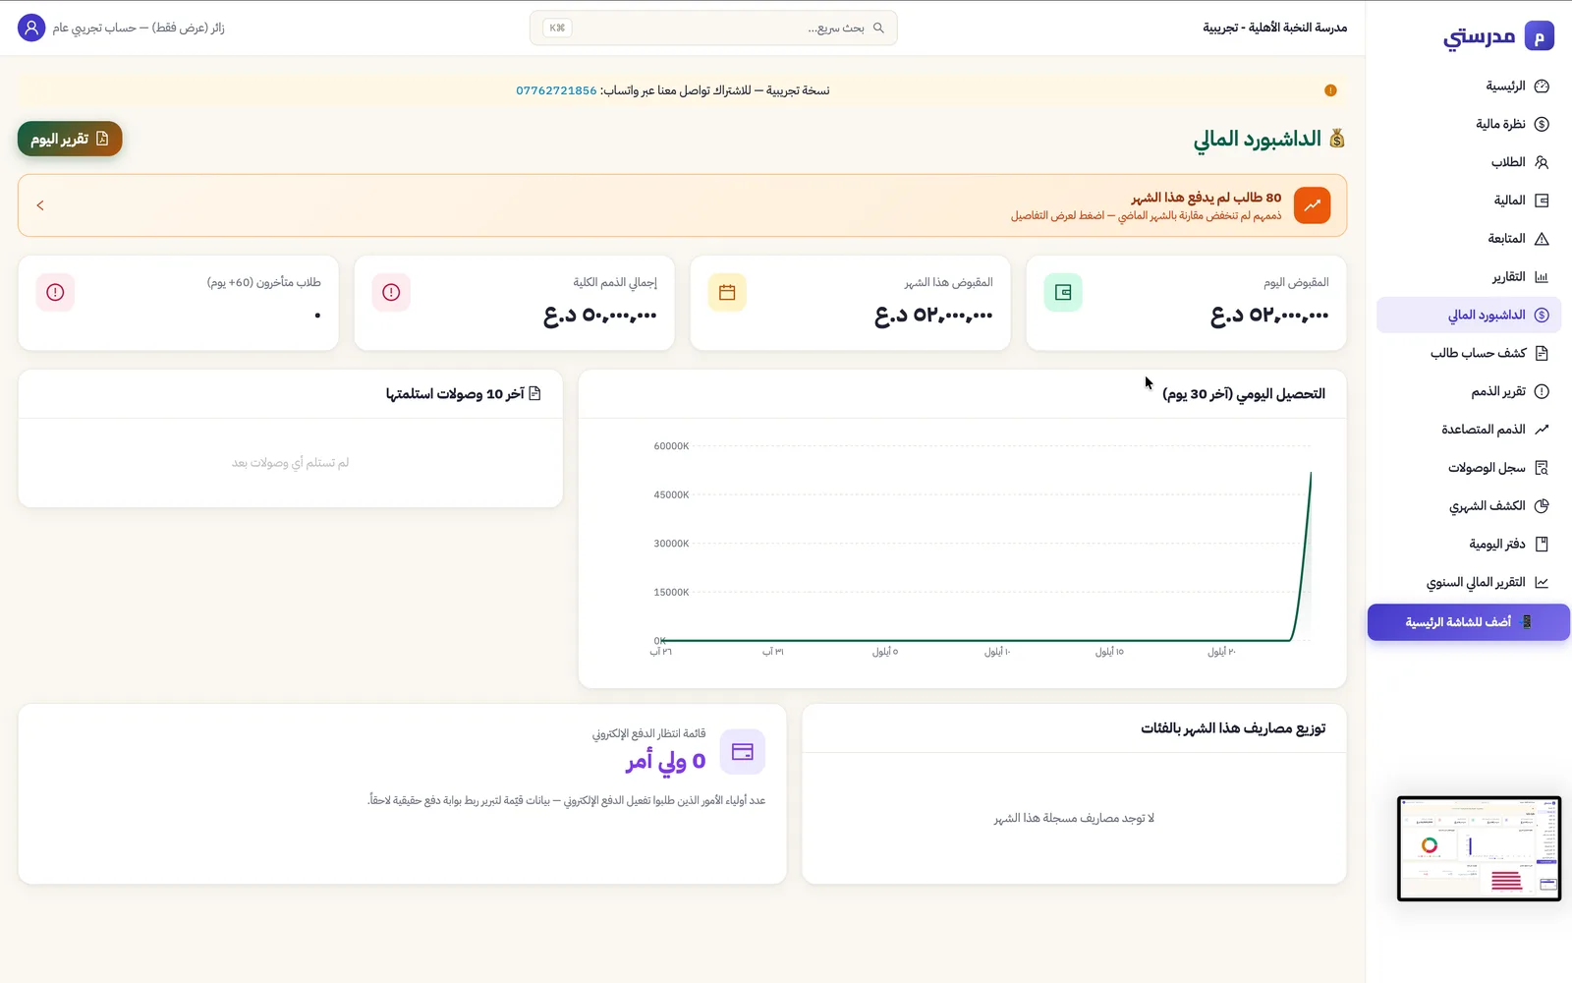This screenshot has width=1572, height=983.
Task: Click the نظرة مالية dollar icon
Action: [1542, 124]
